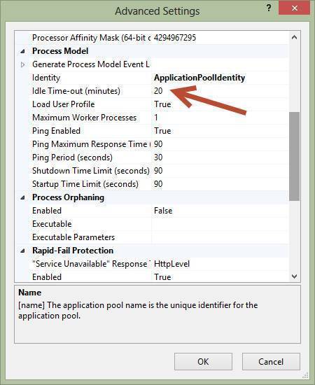Click the scroll up arrow
This screenshot has width=315, height=385.
click(295, 37)
